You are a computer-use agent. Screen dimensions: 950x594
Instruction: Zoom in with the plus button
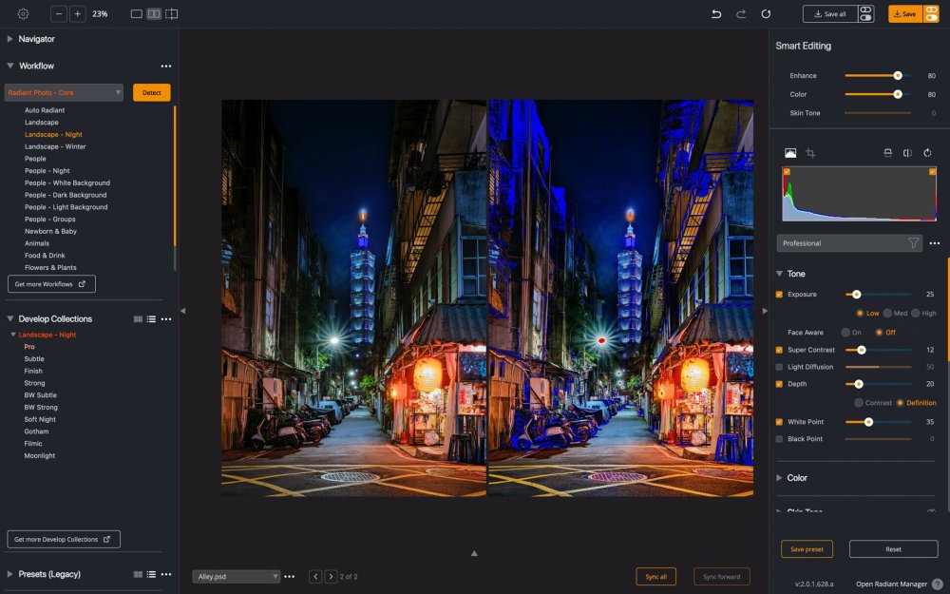click(78, 13)
